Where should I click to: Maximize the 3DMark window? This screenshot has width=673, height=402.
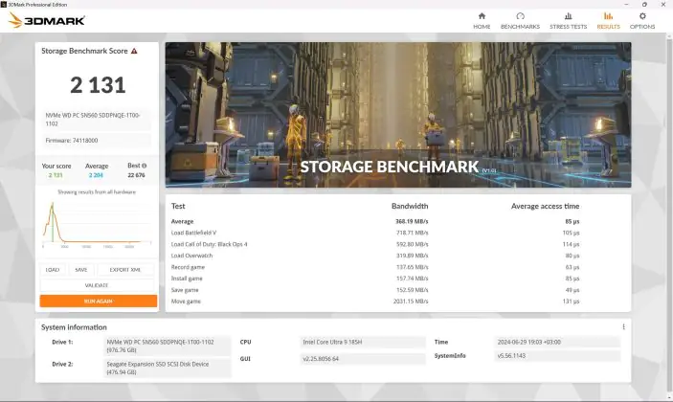tap(644, 4)
